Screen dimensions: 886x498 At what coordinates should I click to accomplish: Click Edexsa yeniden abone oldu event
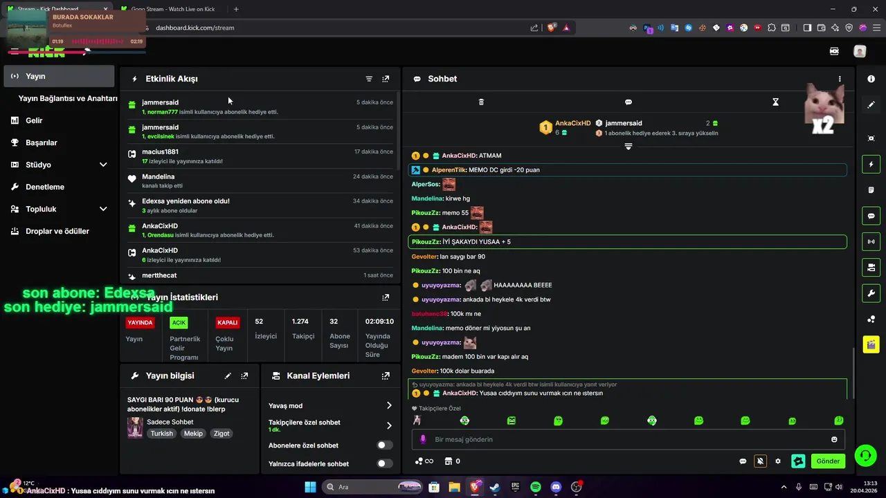pyautogui.click(x=260, y=205)
